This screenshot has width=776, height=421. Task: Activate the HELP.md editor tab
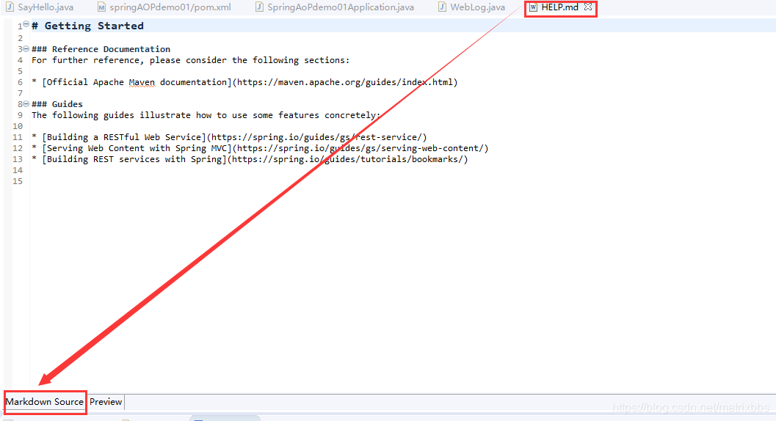(x=559, y=7)
